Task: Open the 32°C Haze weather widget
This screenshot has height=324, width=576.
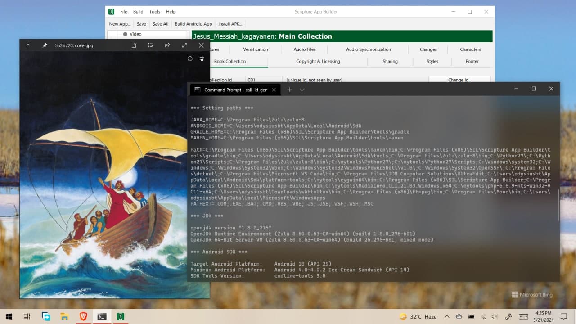Action: 418,316
